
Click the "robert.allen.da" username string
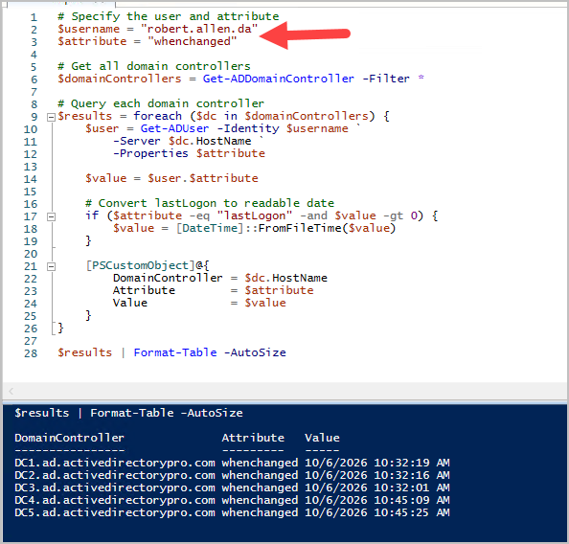pyautogui.click(x=199, y=29)
